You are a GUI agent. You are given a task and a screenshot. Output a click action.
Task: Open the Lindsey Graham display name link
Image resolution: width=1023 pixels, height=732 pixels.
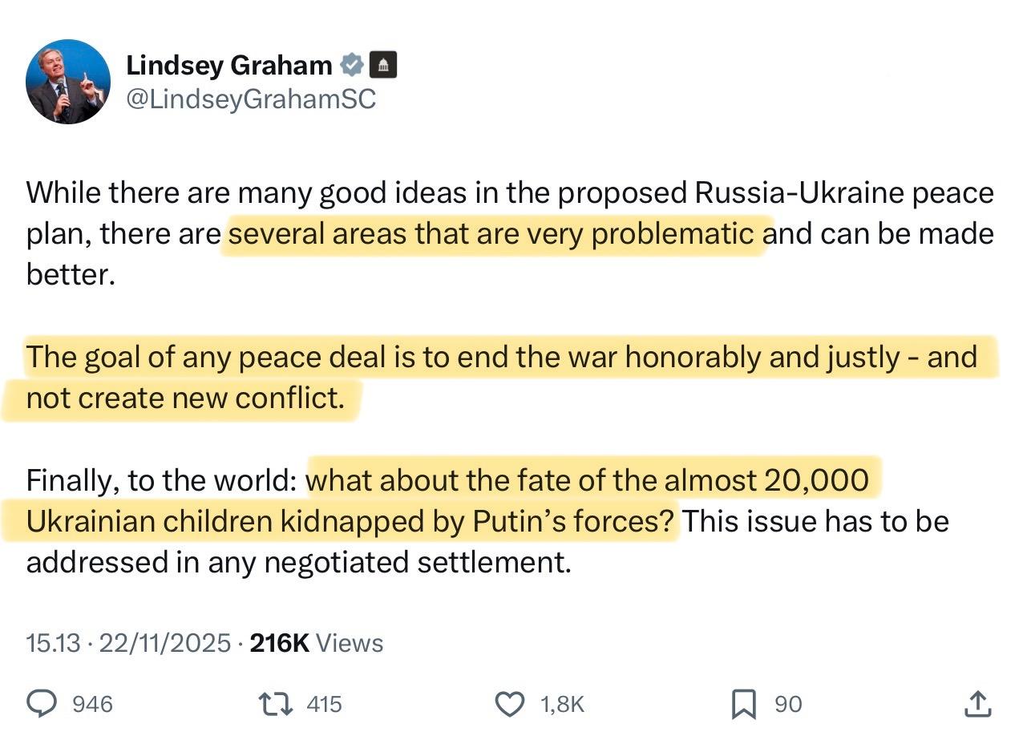pos(229,65)
